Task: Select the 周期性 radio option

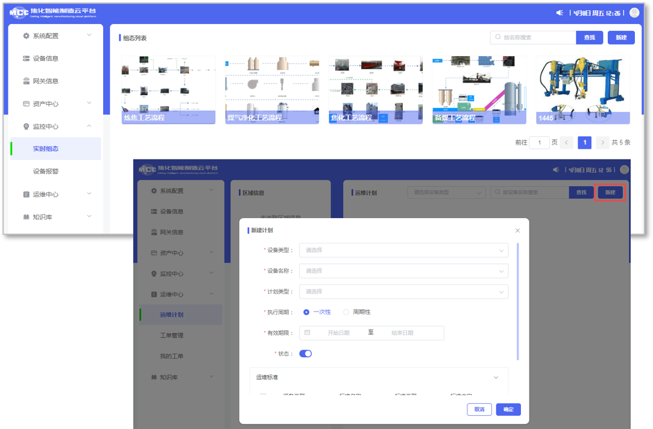Action: click(346, 312)
